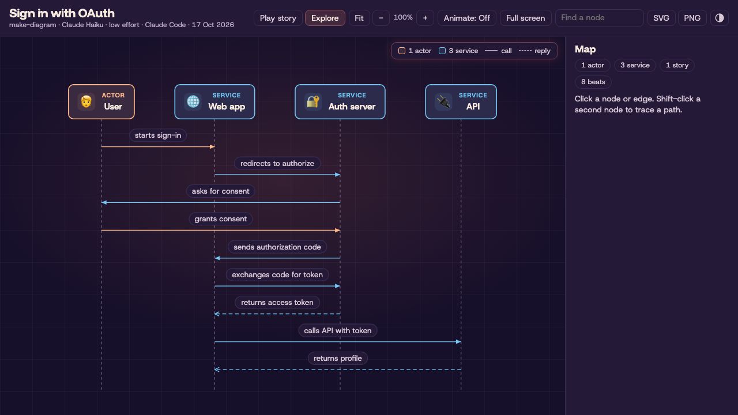Select the 'redirects to authorize' edge label
Screen dimensions: 738x415
click(x=277, y=164)
